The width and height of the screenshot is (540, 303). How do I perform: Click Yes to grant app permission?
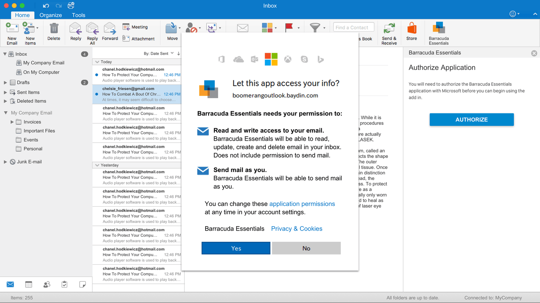point(236,248)
